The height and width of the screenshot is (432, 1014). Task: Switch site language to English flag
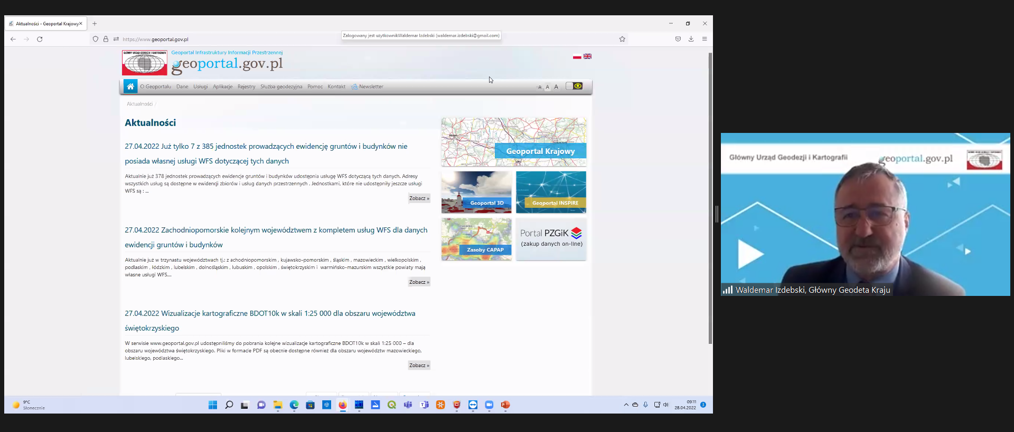click(587, 56)
